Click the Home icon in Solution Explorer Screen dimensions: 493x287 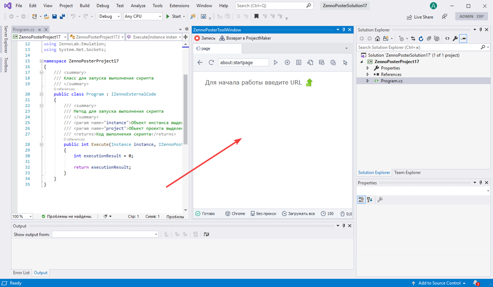pyautogui.click(x=377, y=39)
